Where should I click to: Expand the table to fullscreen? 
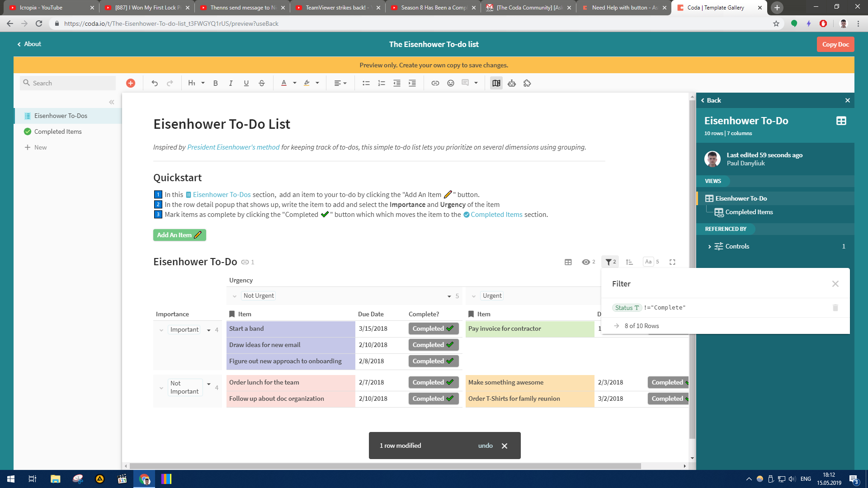point(672,262)
